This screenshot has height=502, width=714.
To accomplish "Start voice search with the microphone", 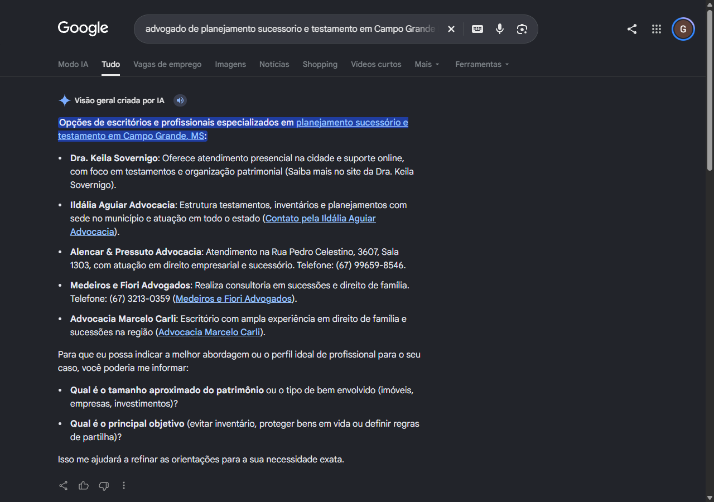I will coord(500,29).
